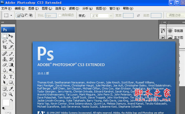Choose New selection mode
The height and width of the screenshot is (114, 185).
(18, 15)
